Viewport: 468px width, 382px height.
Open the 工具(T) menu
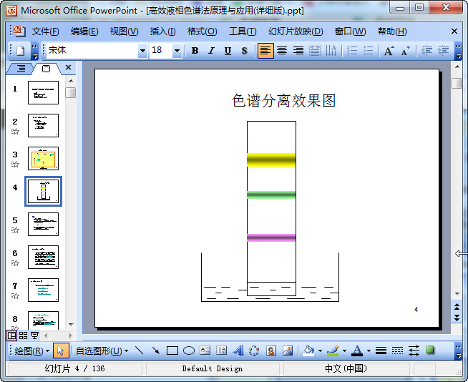pos(243,31)
